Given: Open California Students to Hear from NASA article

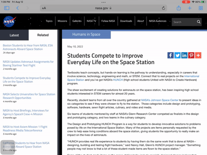Looking at the screenshot, I should click(26, 145).
